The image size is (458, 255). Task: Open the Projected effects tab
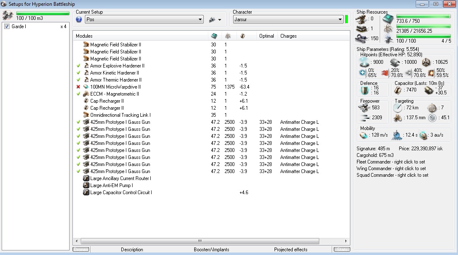[x=291, y=250]
